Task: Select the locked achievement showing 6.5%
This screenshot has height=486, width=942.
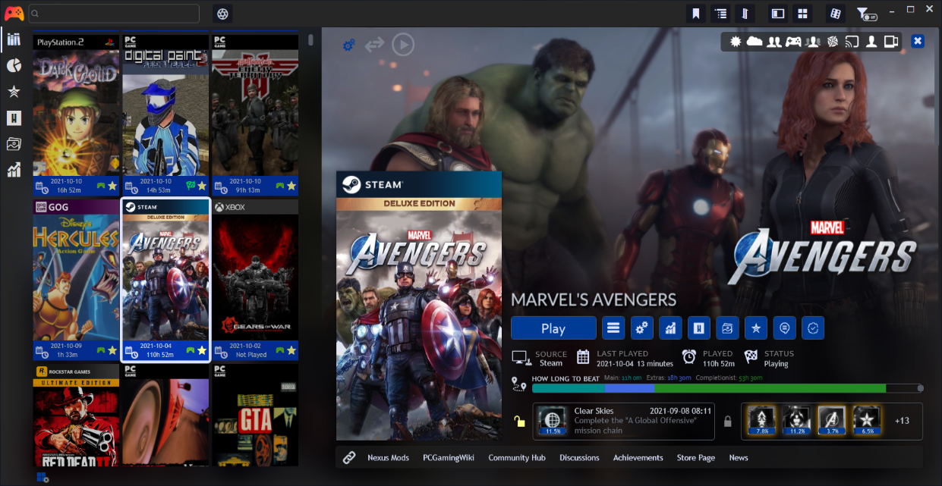Action: (x=866, y=421)
